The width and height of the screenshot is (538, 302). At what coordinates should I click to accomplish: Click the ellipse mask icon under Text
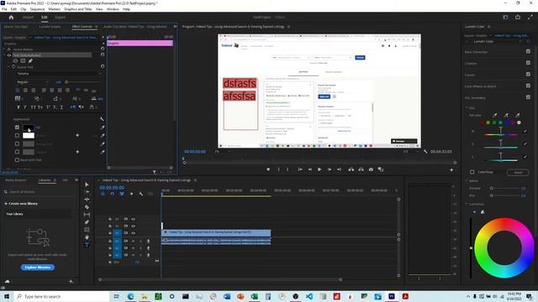coord(15,60)
